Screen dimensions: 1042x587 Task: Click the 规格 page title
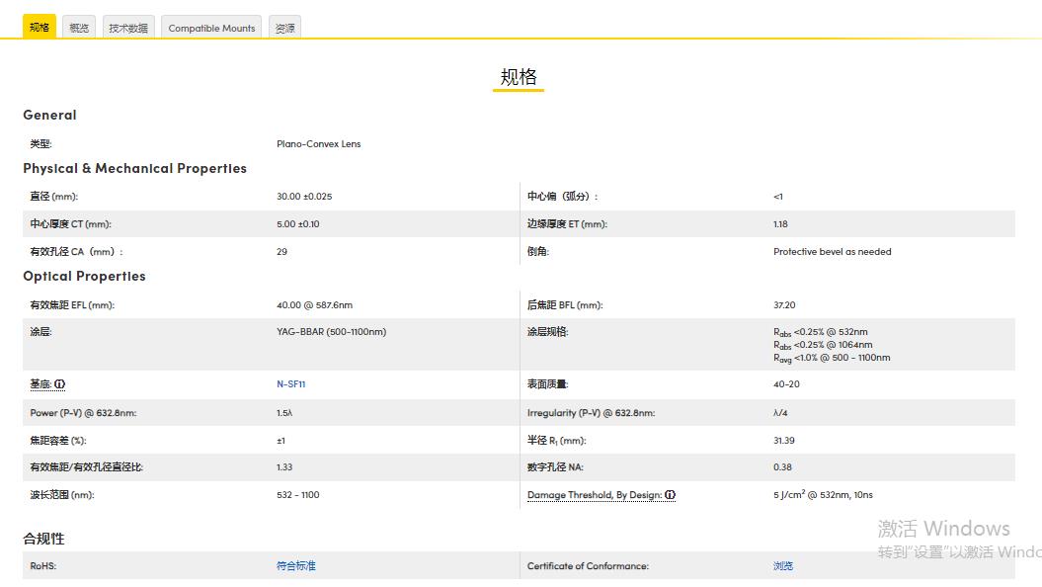click(x=518, y=76)
